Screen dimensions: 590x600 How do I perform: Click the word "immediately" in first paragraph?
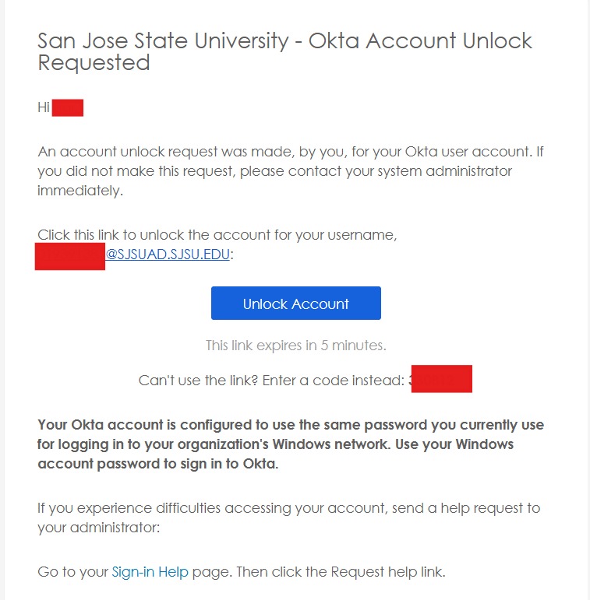point(79,191)
